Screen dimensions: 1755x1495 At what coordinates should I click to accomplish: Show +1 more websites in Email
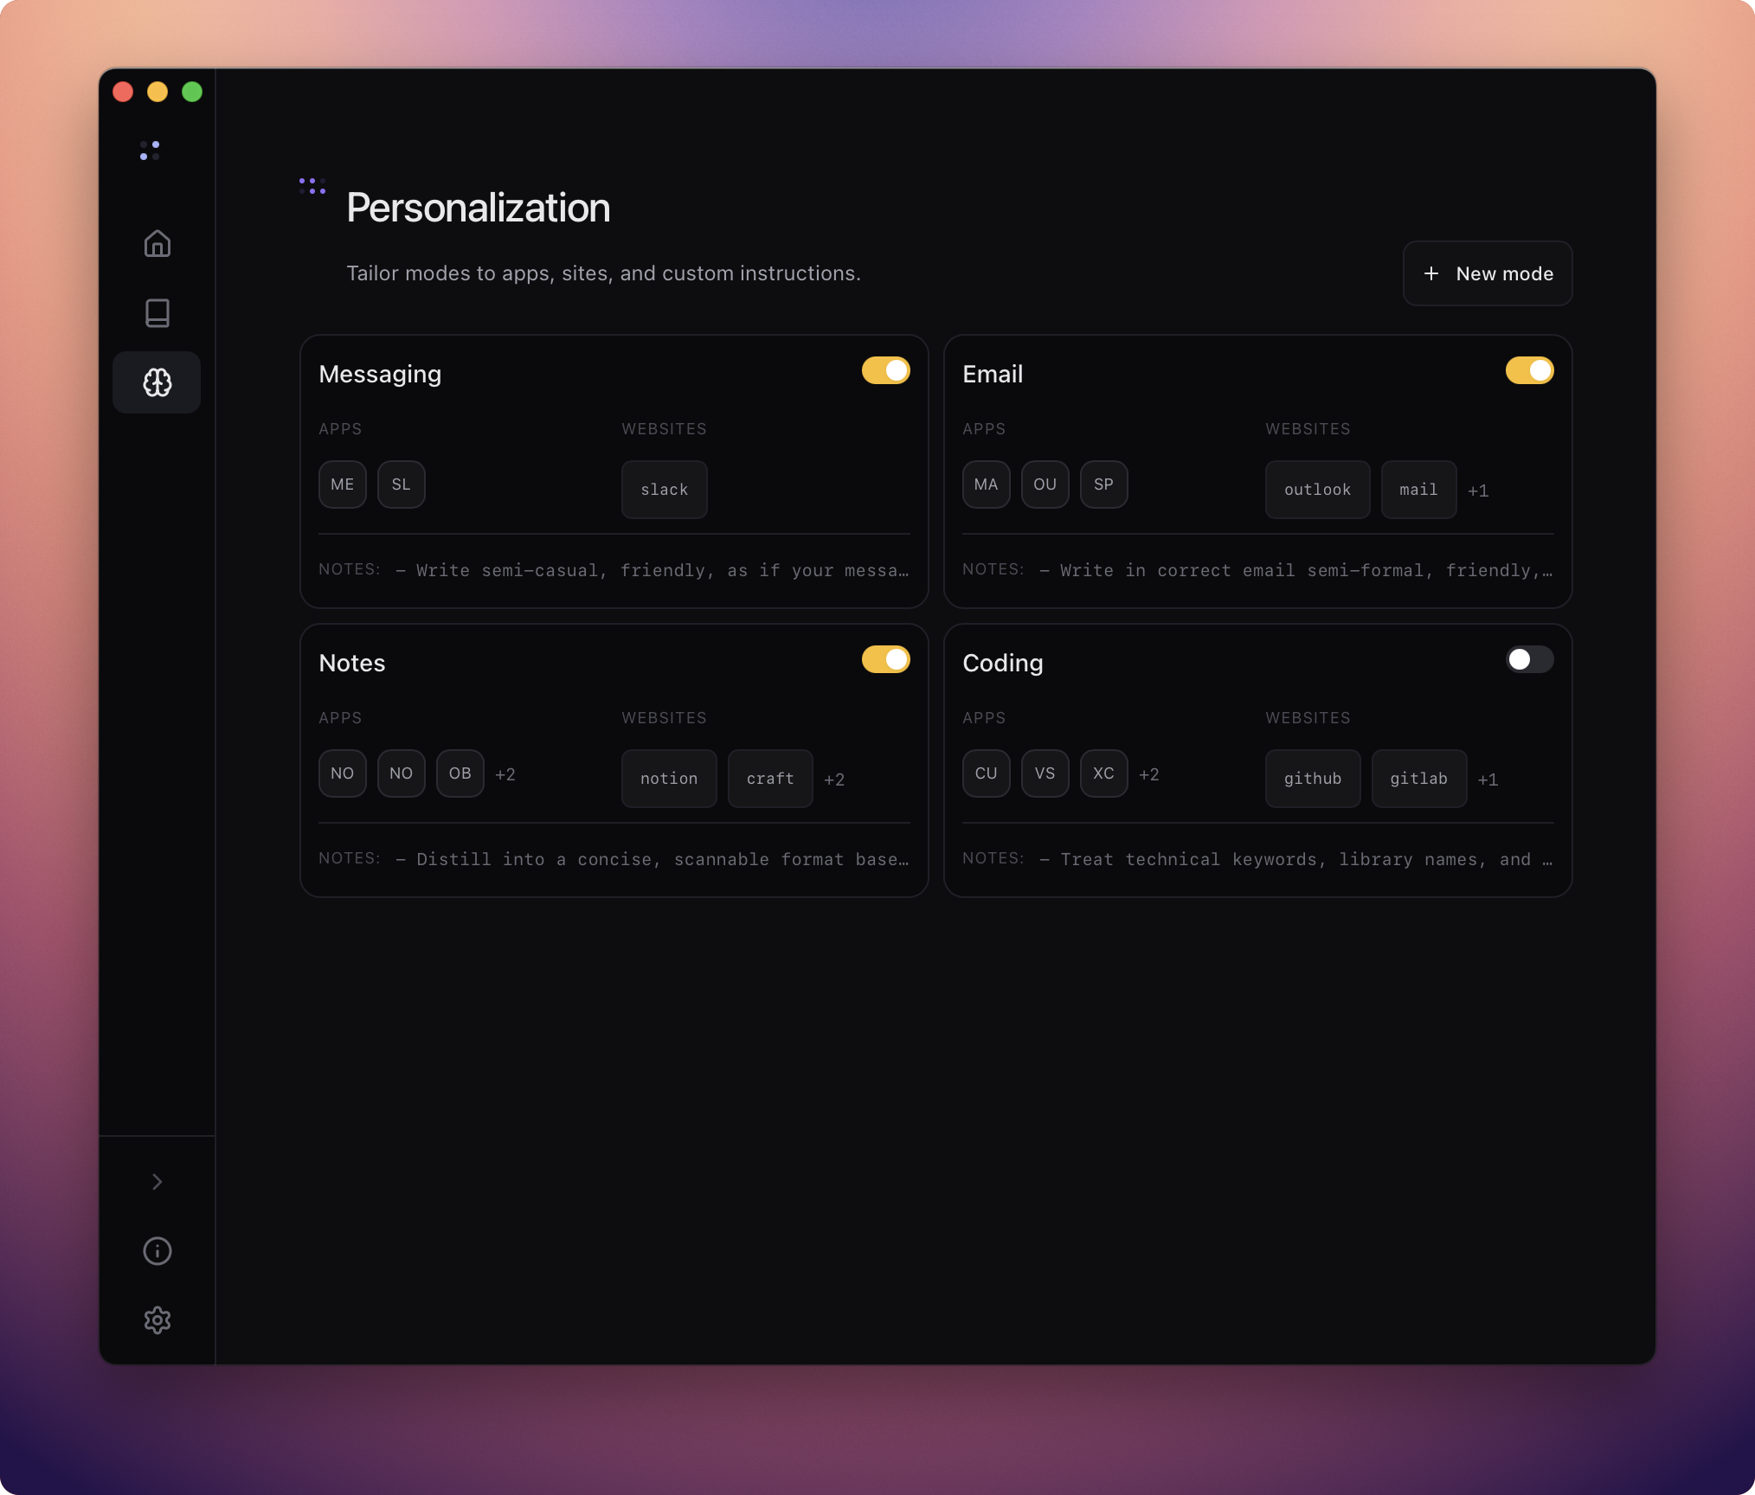click(x=1478, y=491)
